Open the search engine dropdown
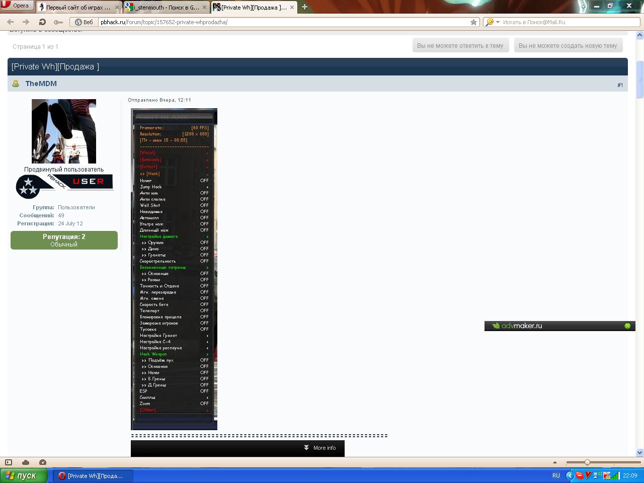This screenshot has width=644, height=483. 498,22
